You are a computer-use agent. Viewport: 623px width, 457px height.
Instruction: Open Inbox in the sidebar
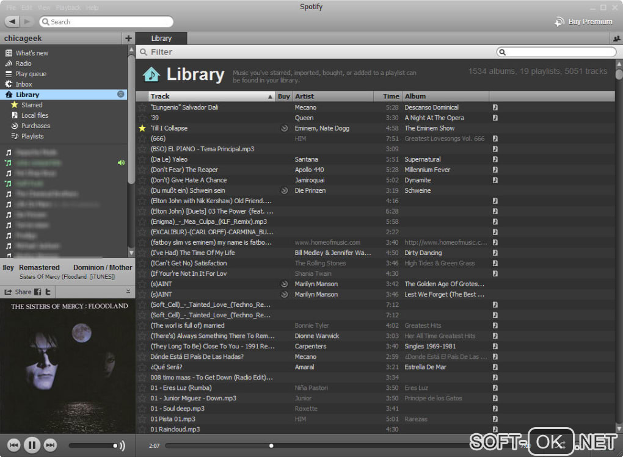(24, 84)
